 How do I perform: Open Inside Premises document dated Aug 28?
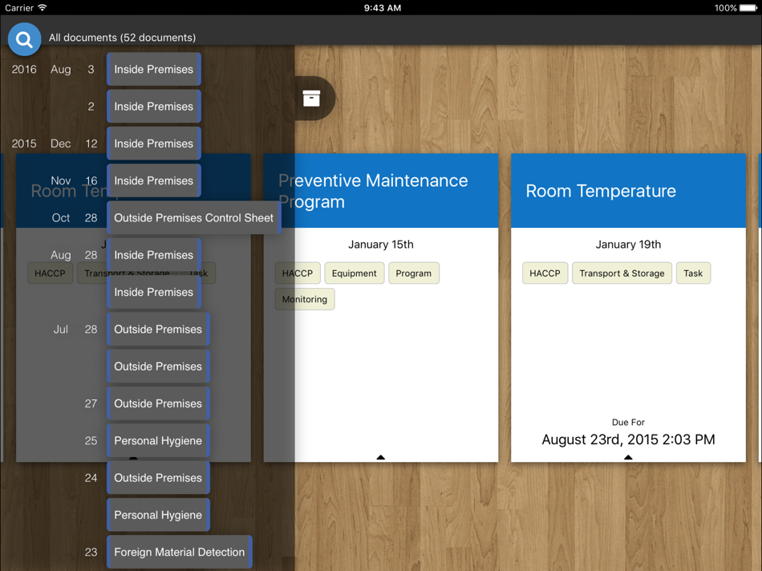pos(153,255)
